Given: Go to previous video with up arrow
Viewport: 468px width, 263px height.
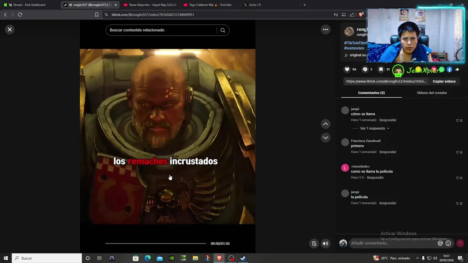Looking at the screenshot, I should (325, 124).
